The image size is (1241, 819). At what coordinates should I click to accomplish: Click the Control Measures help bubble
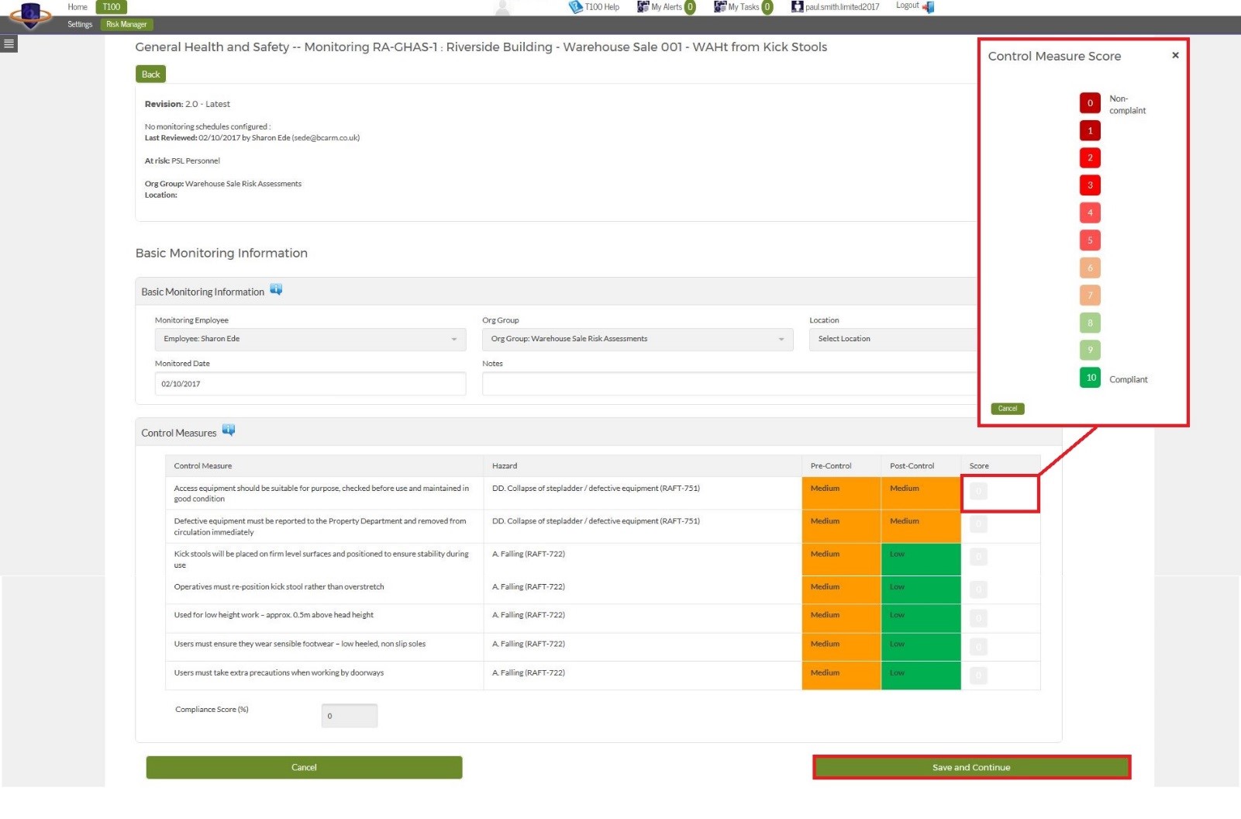point(229,430)
